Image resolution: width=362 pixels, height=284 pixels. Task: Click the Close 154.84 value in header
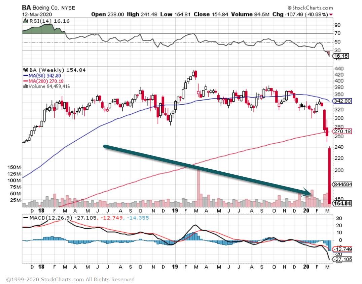click(211, 15)
